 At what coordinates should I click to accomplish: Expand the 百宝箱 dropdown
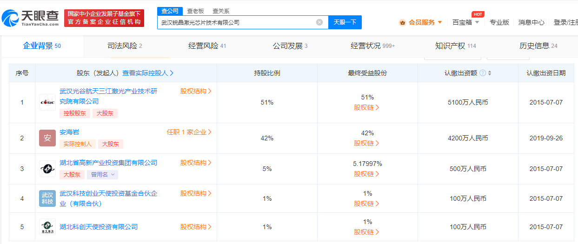[x=466, y=22]
